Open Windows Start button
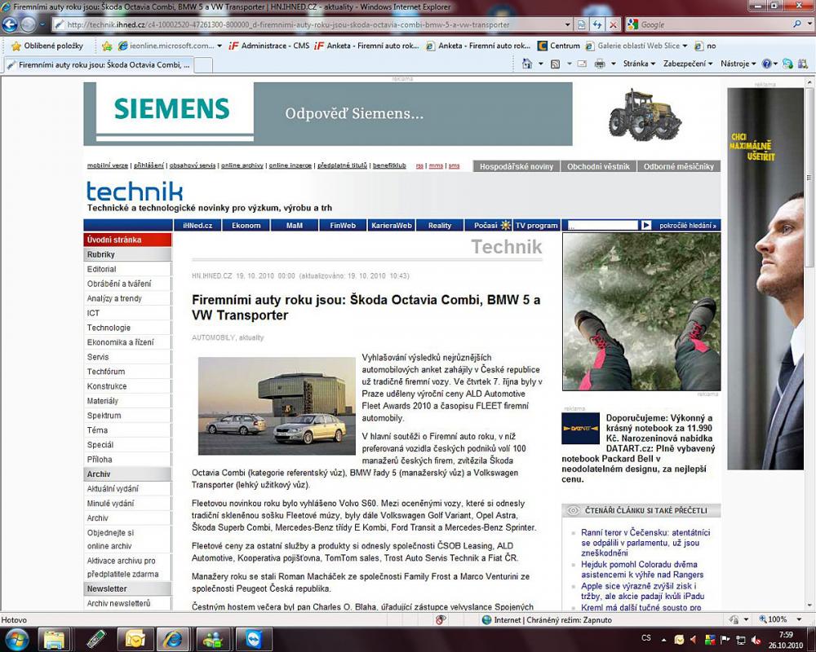 [x=16, y=639]
